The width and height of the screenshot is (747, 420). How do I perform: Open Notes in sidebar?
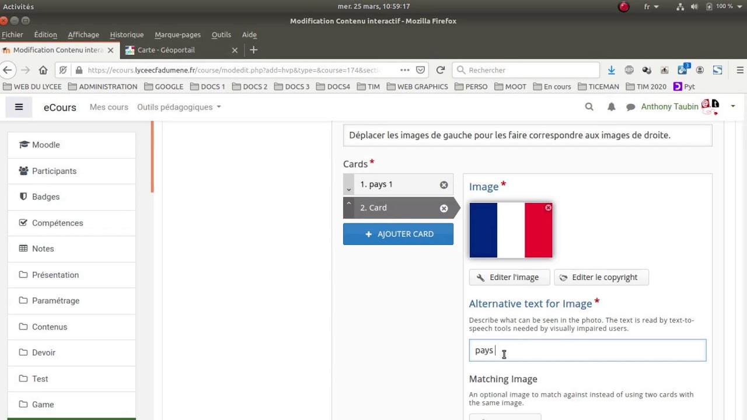[x=71, y=249]
